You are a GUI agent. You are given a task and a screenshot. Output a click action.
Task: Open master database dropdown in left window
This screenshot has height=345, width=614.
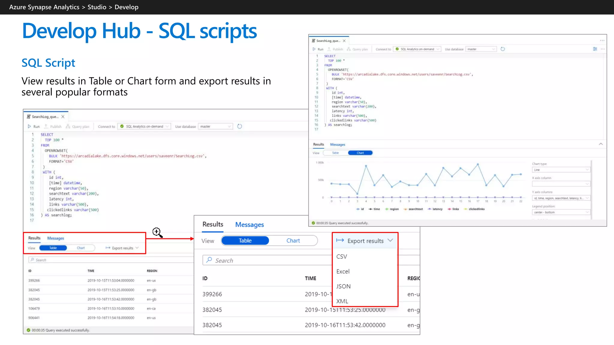[216, 127]
